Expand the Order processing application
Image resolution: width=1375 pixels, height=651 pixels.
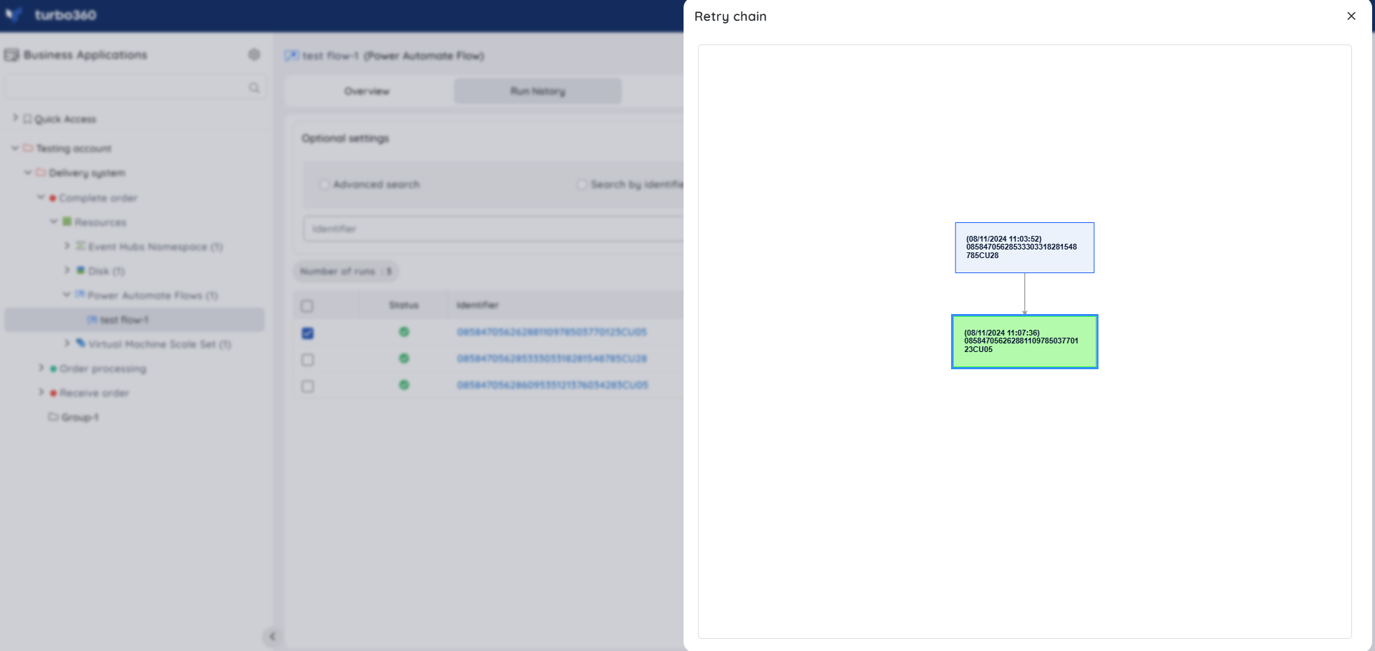pyautogui.click(x=41, y=367)
